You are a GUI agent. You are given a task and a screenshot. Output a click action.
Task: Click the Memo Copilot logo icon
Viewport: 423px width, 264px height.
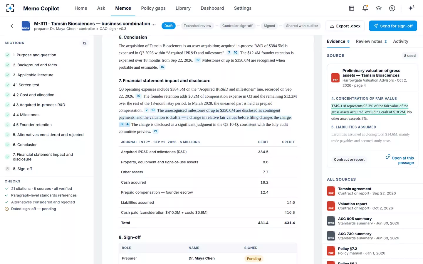point(10,8)
